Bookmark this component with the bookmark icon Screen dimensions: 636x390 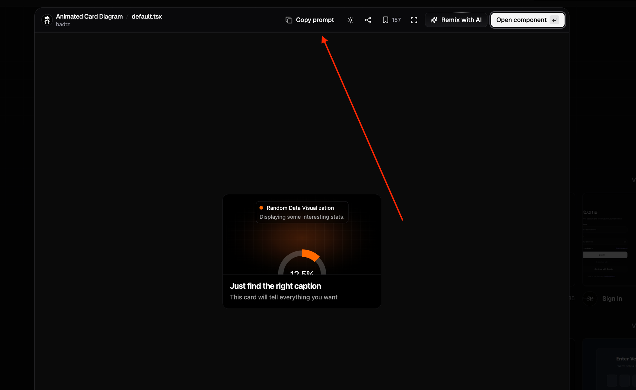385,20
